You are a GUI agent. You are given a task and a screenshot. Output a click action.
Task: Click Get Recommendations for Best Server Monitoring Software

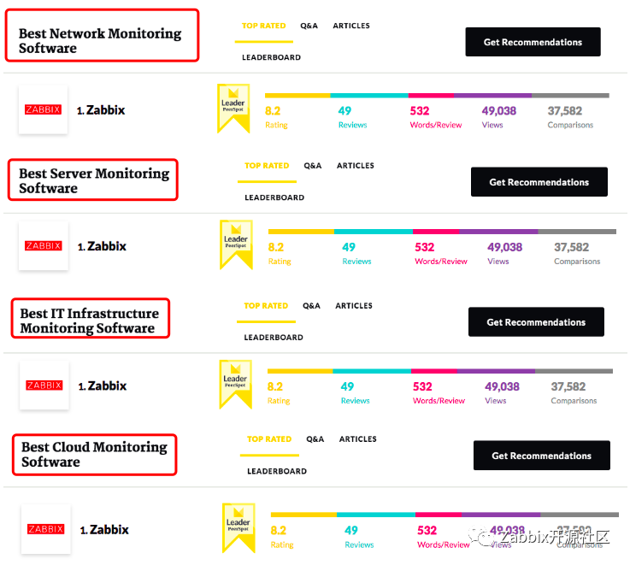(539, 182)
